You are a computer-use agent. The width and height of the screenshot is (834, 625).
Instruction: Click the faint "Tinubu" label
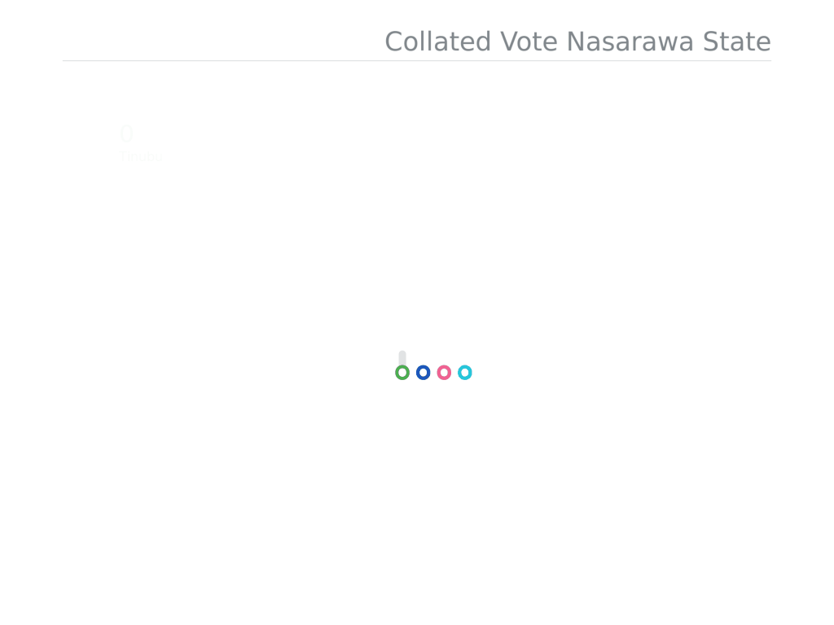coord(141,157)
